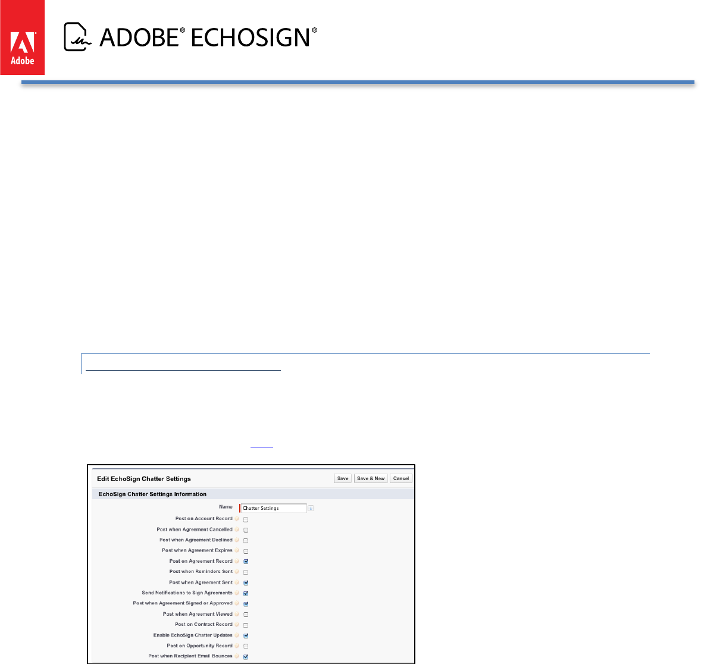Focus the Name field containing Chatter Settings
701x664 pixels.
click(273, 508)
